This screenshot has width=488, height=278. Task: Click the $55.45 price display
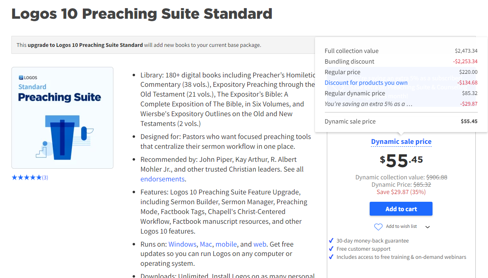click(401, 161)
